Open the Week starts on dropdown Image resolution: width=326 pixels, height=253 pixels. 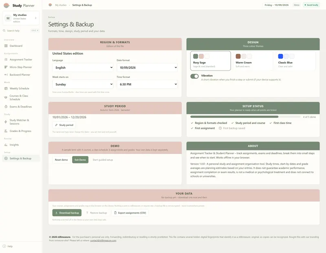pos(83,84)
